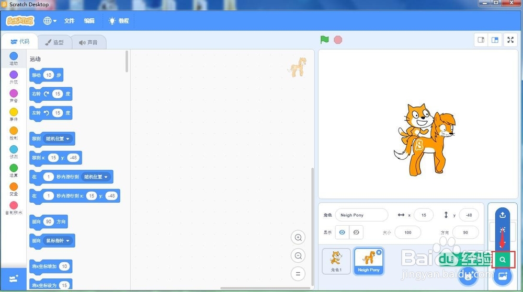Zoom in the code workspace
Screen dimensions: 523x292
point(298,237)
